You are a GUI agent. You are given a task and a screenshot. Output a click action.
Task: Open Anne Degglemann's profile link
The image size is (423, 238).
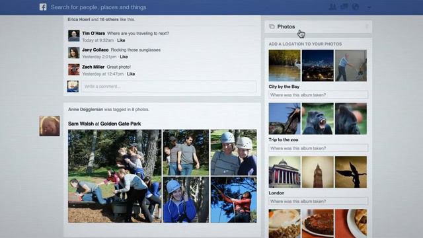(85, 110)
